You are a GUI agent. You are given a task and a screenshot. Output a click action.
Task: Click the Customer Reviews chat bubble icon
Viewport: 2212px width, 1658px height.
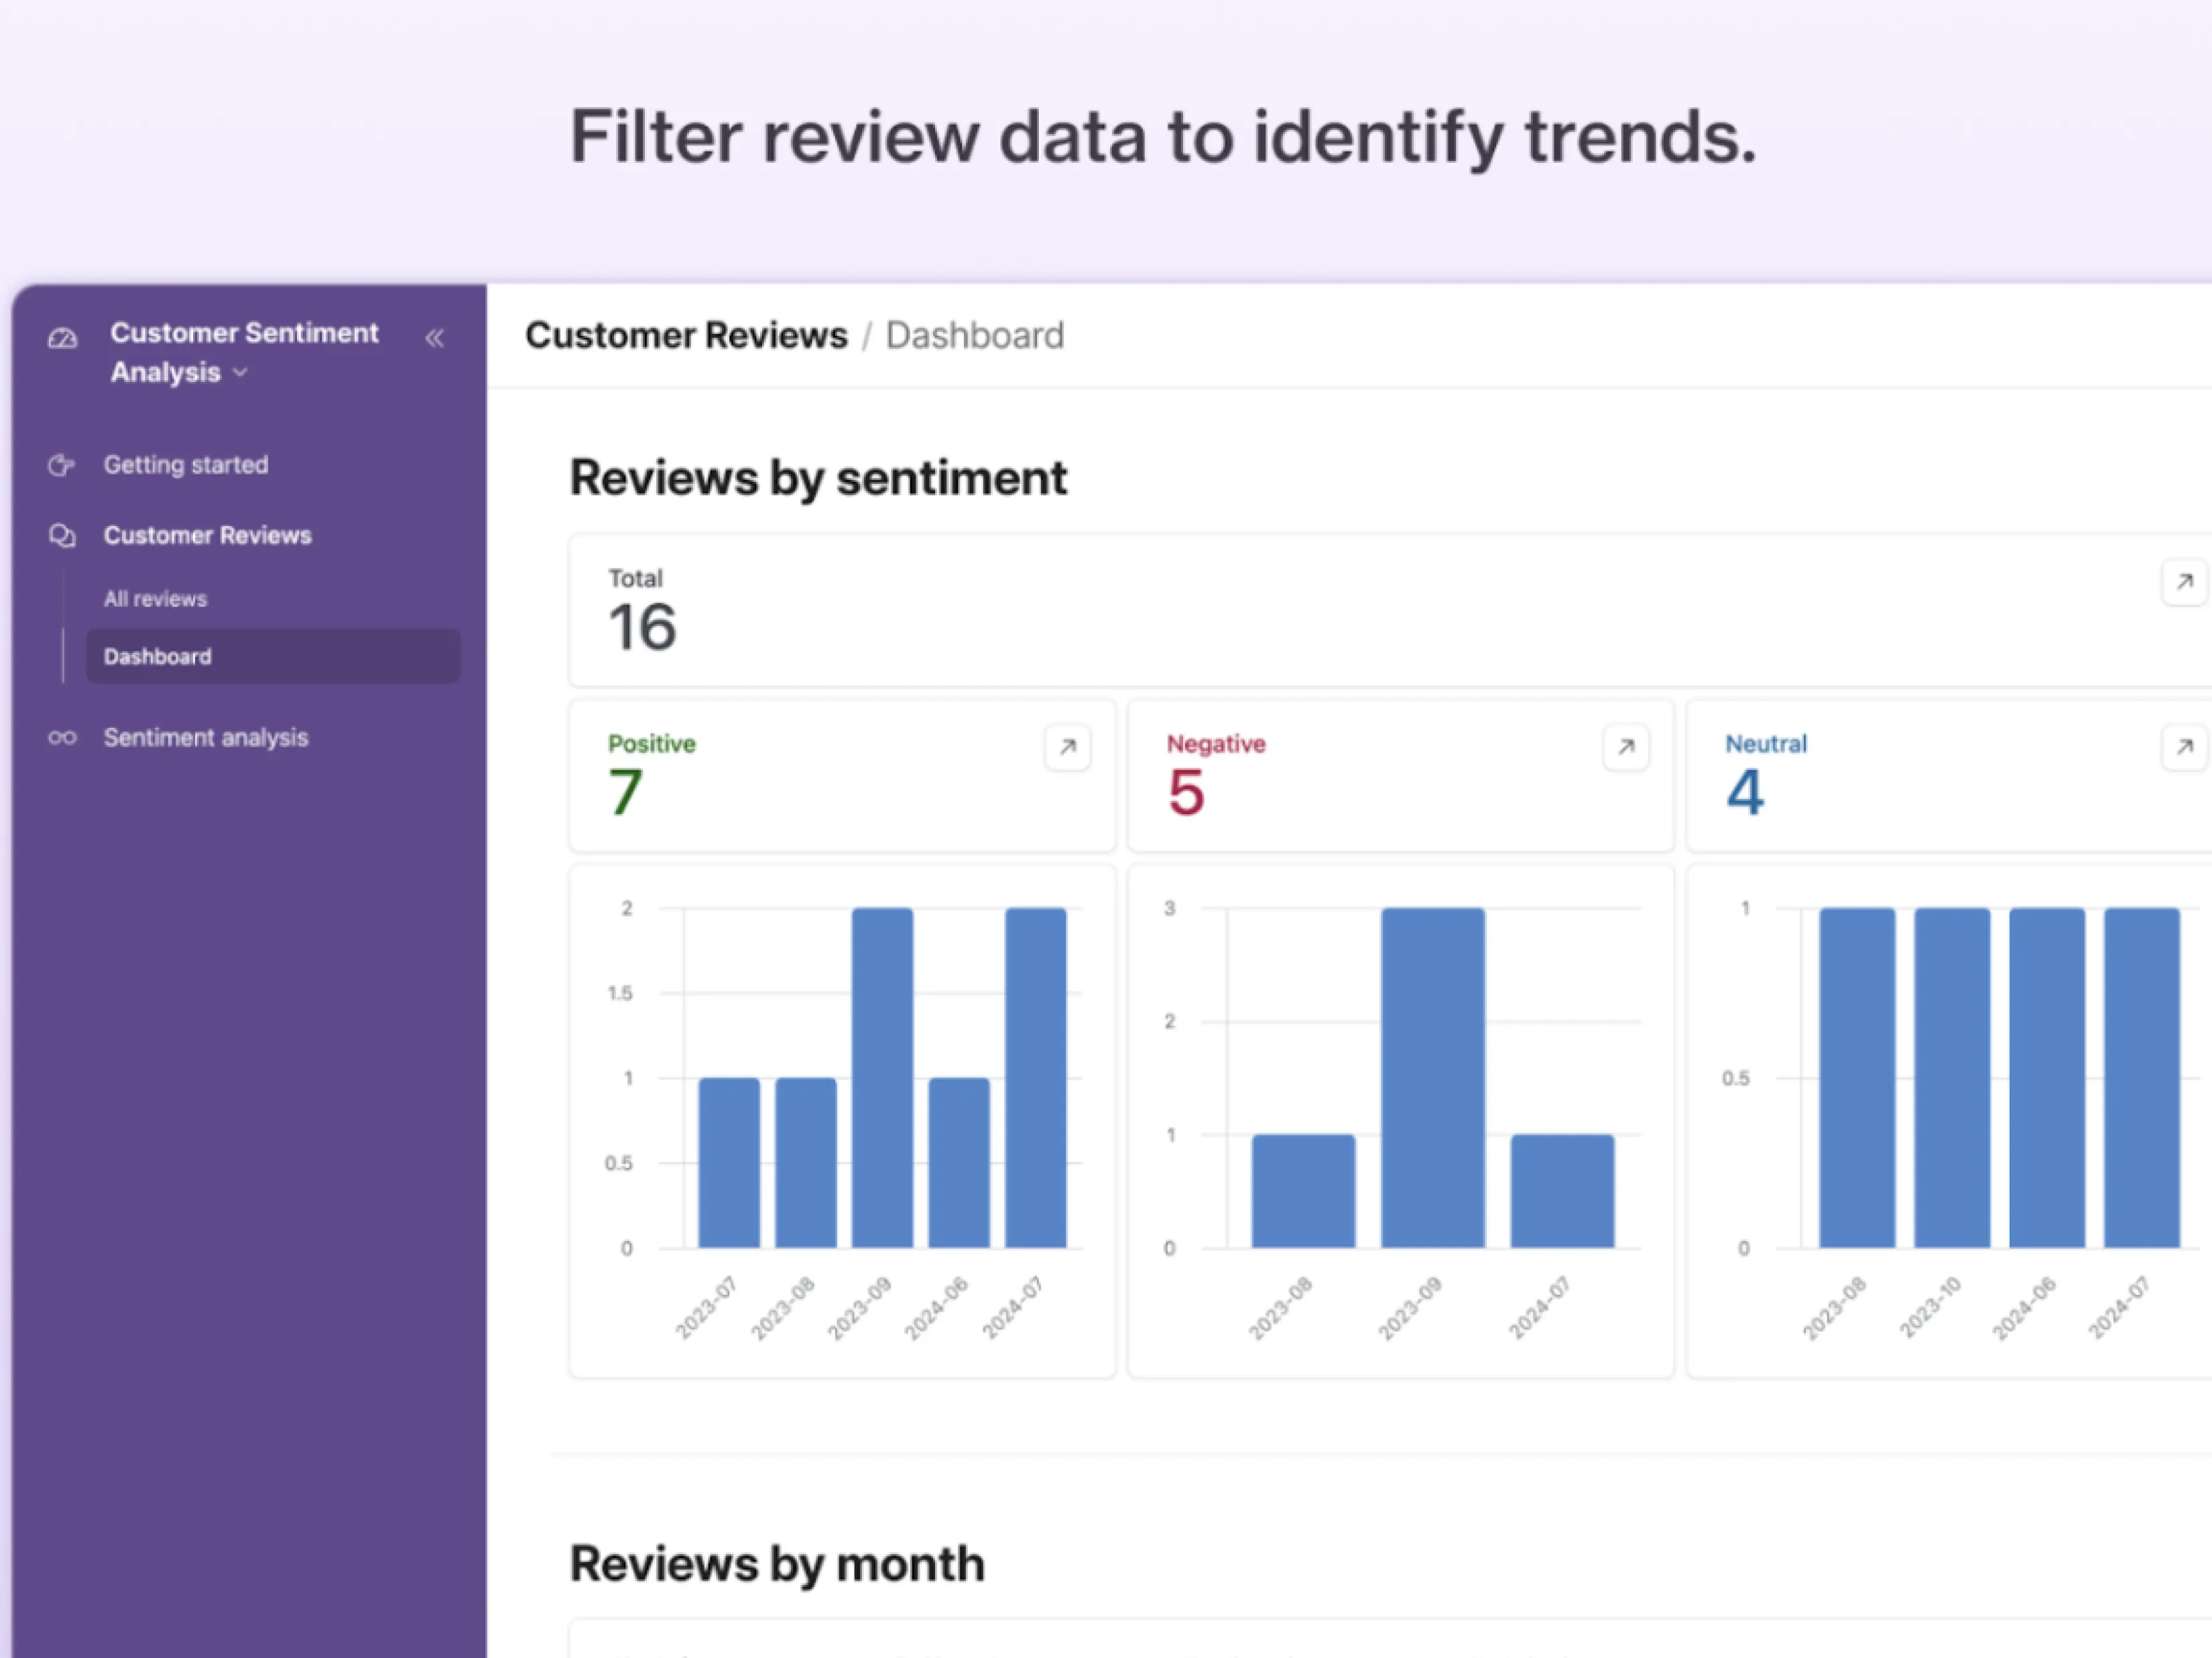tap(62, 536)
